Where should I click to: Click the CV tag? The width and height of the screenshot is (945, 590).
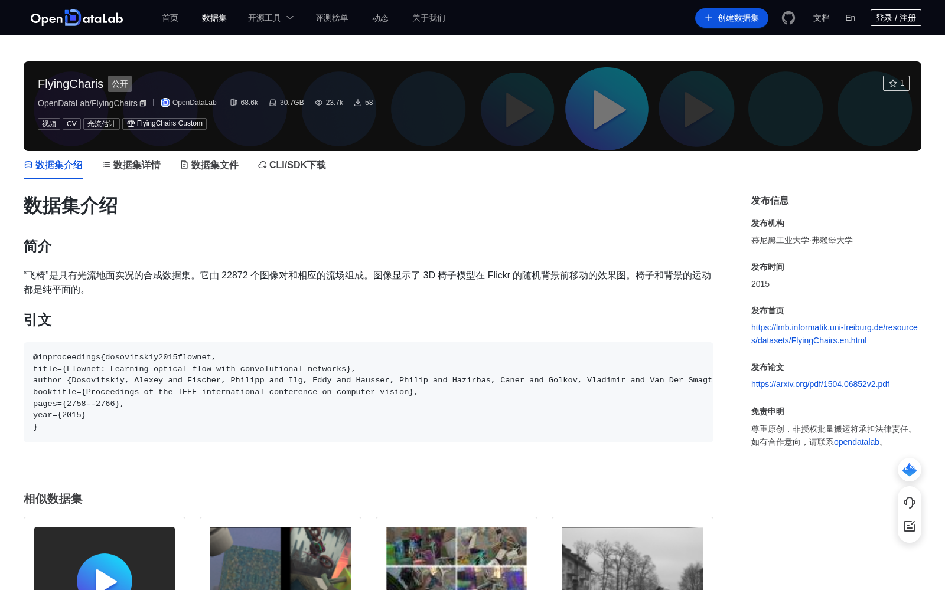[71, 124]
